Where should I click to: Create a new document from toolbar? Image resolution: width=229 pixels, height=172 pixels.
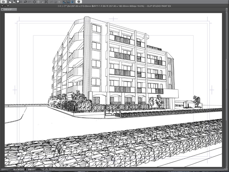point(10,2)
